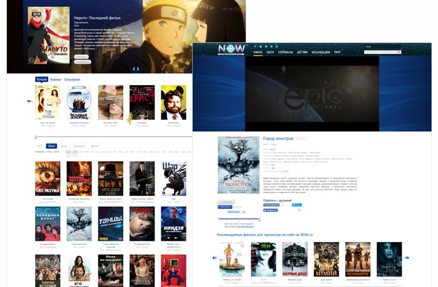Select the blue Кино catalog filter
The image size is (438, 287).
pos(51,146)
